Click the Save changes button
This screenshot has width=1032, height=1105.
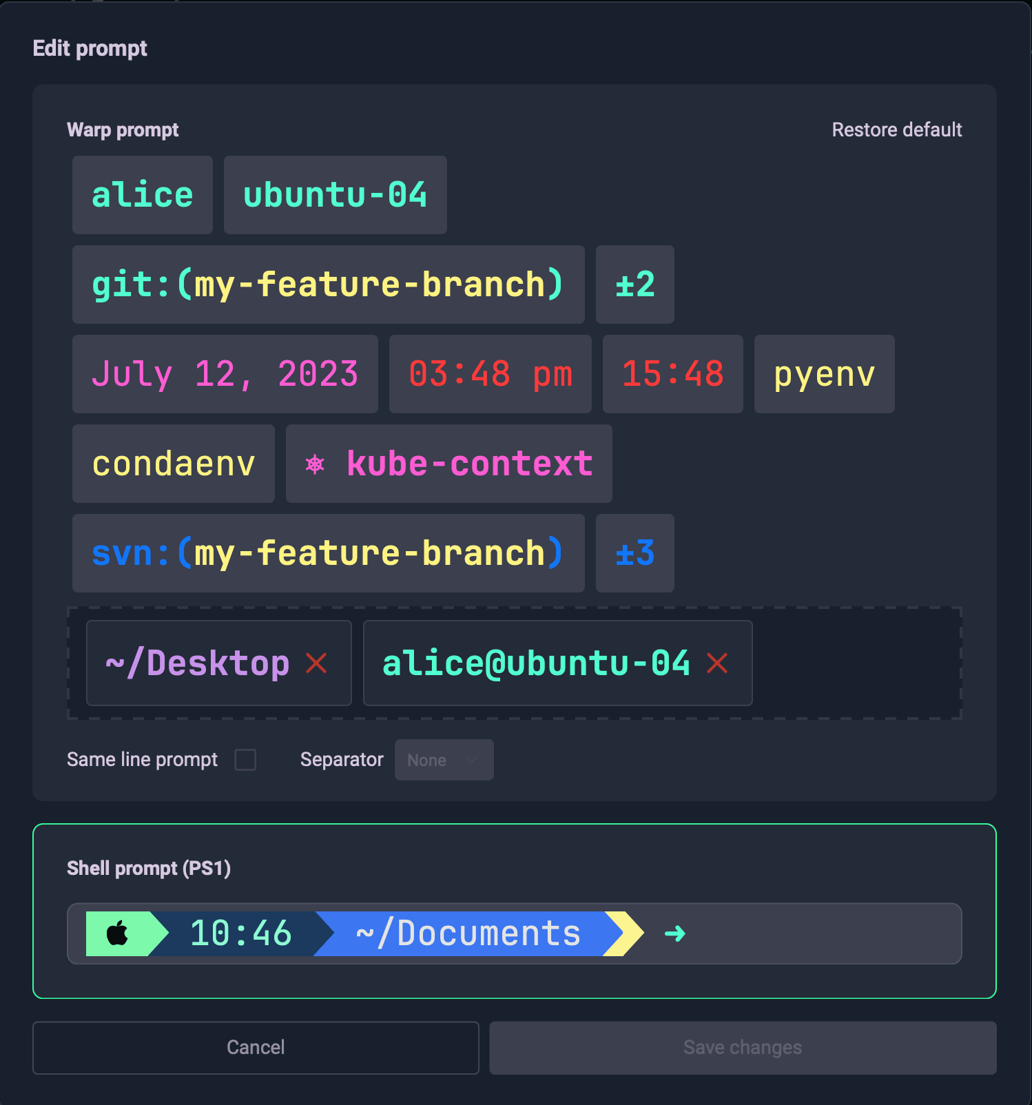(742, 1047)
